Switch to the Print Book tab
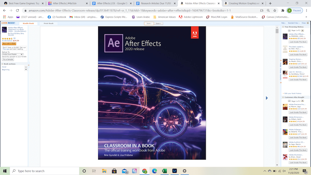The width and height of the screenshot is (311, 175). pyautogui.click(x=49, y=23)
